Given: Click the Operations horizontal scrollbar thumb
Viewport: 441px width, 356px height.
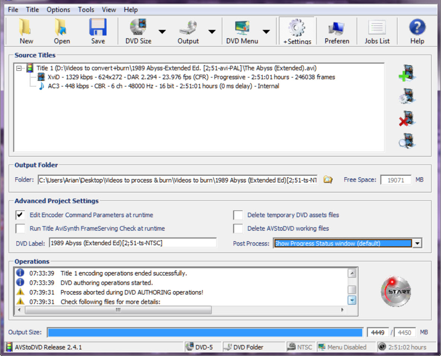Looking at the screenshot, I should (x=118, y=310).
